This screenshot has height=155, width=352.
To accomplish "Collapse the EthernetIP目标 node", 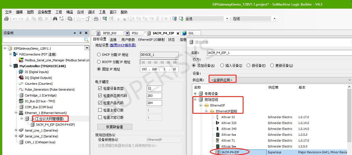I will (206, 111).
